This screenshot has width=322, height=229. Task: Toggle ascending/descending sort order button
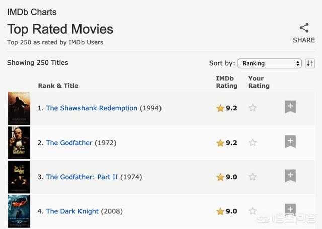310,63
